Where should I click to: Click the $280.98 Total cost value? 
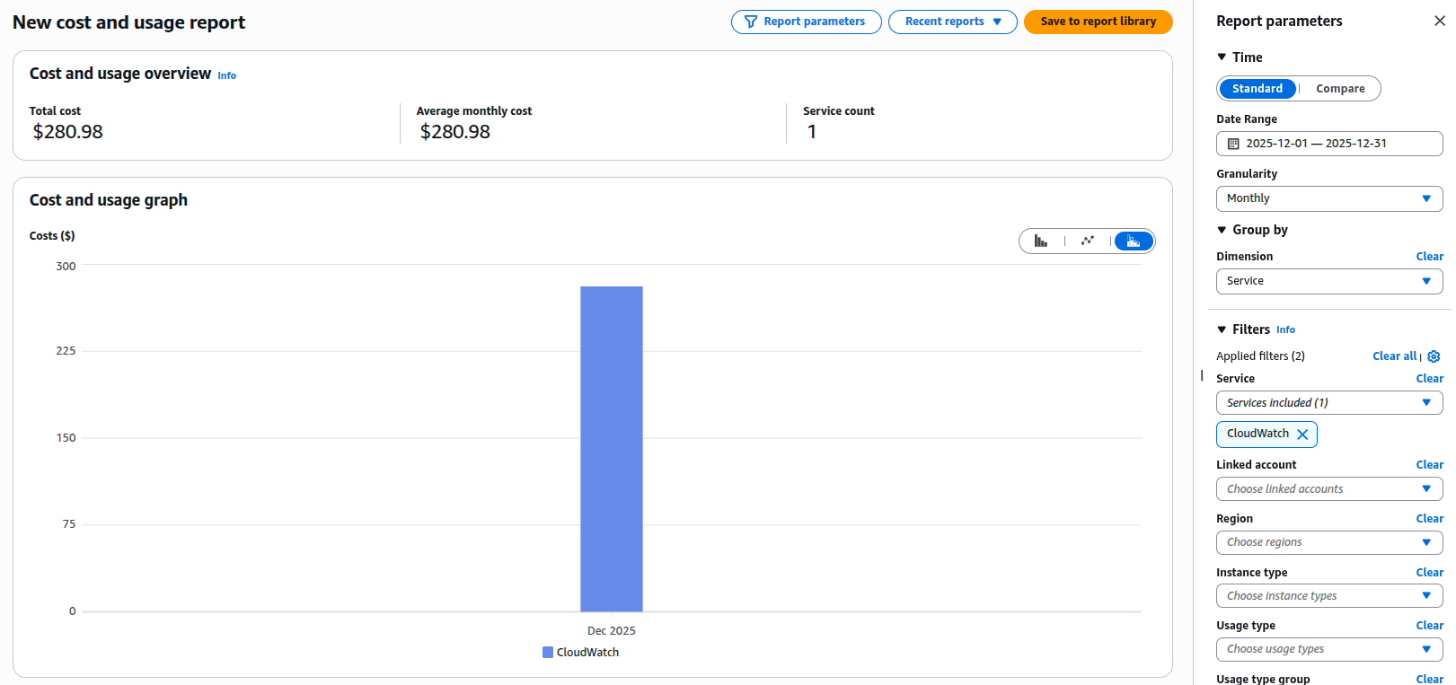coord(67,132)
